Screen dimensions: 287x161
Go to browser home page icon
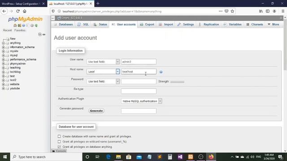[25, 11]
